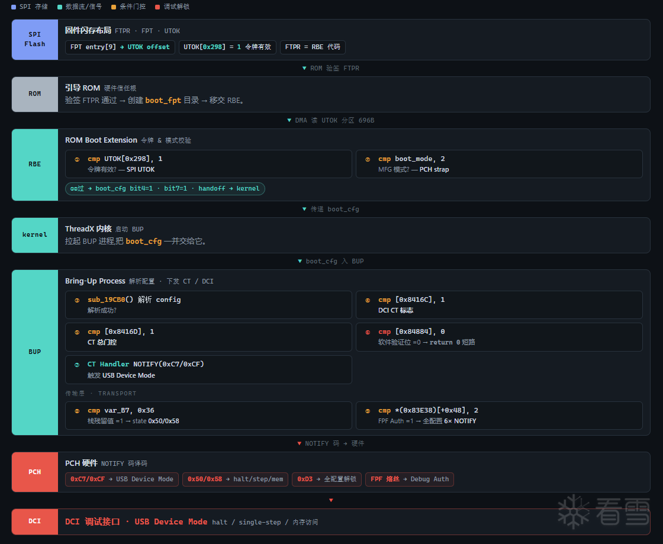Click the boot_cfg bit4=1 handoff → kernel pill
The image size is (663, 544).
tap(165, 188)
